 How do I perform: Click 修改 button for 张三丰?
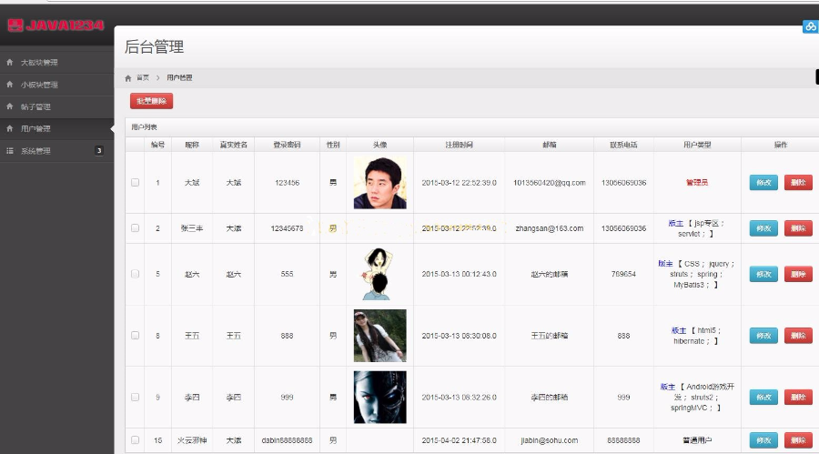click(x=763, y=228)
